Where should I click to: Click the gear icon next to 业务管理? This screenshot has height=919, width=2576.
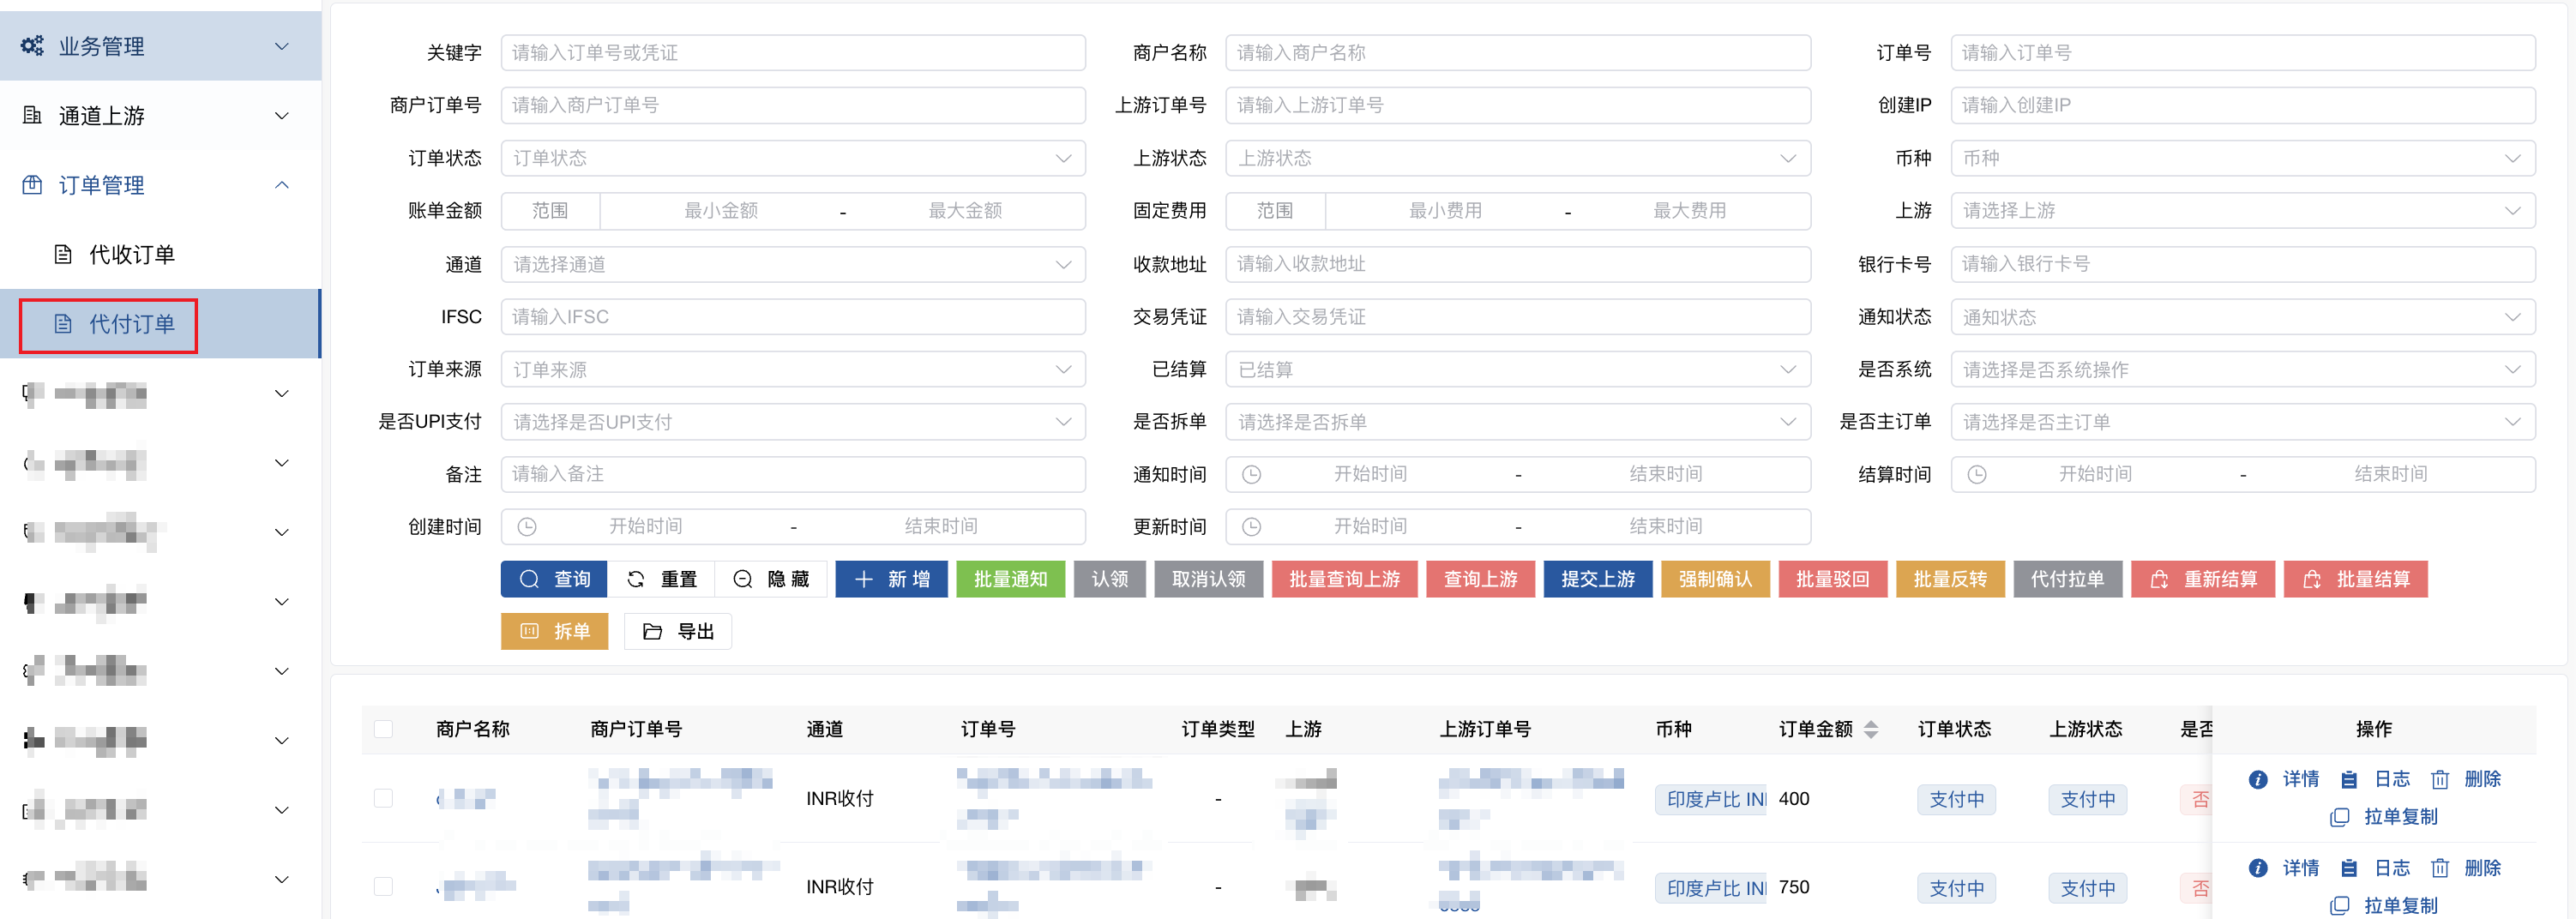32,46
